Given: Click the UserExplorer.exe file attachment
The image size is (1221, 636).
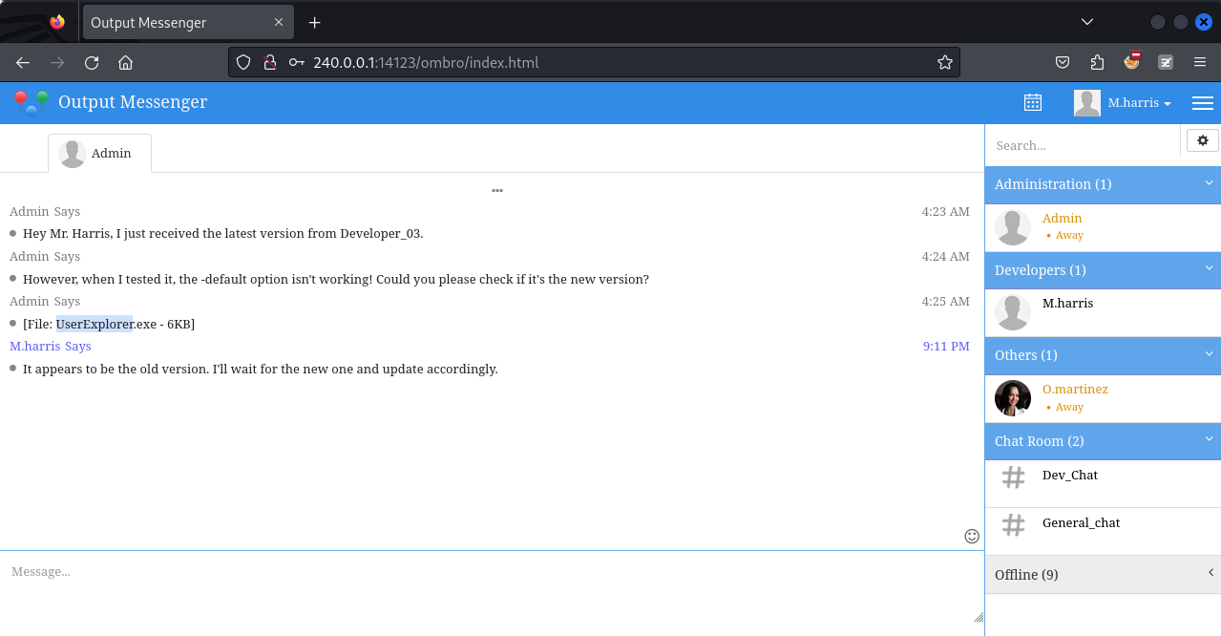Looking at the screenshot, I should point(109,325).
